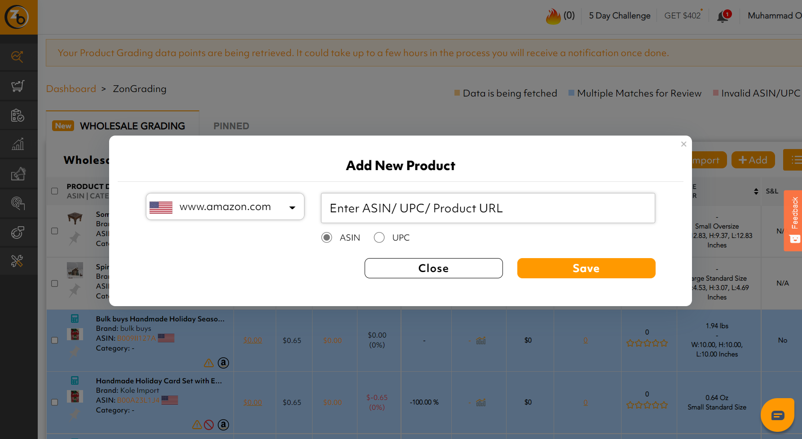Click the Import button
The width and height of the screenshot is (802, 439).
[x=709, y=160]
